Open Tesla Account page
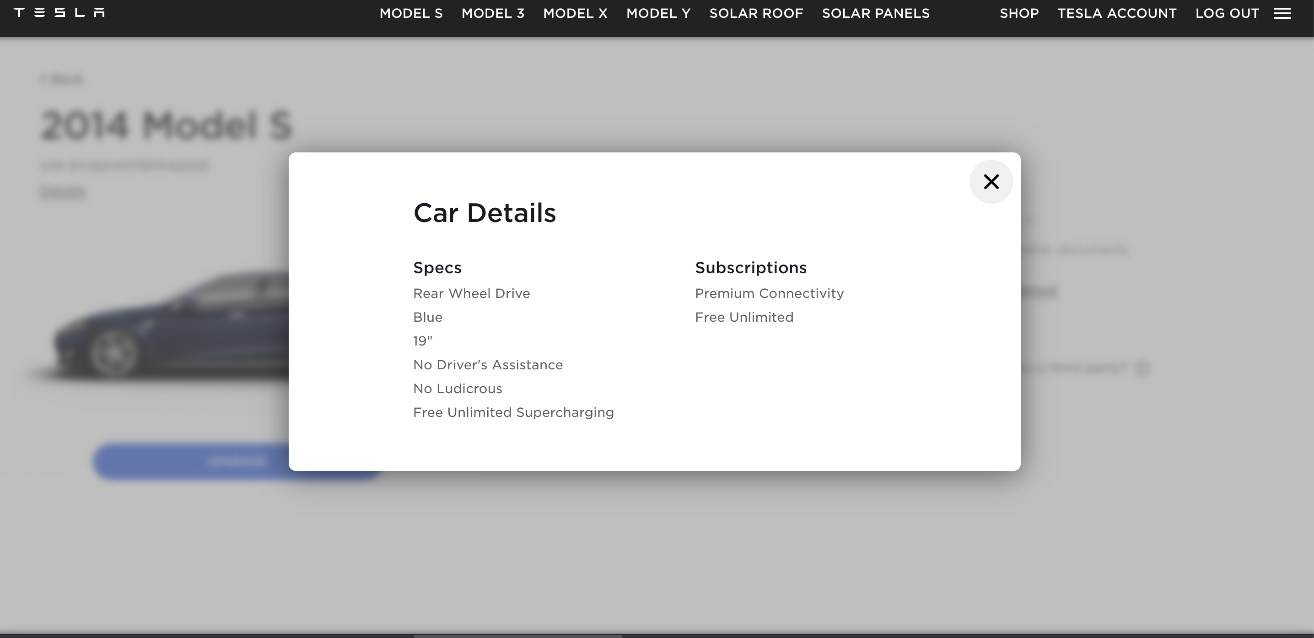Viewport: 1314px width, 638px height. coord(1117,14)
